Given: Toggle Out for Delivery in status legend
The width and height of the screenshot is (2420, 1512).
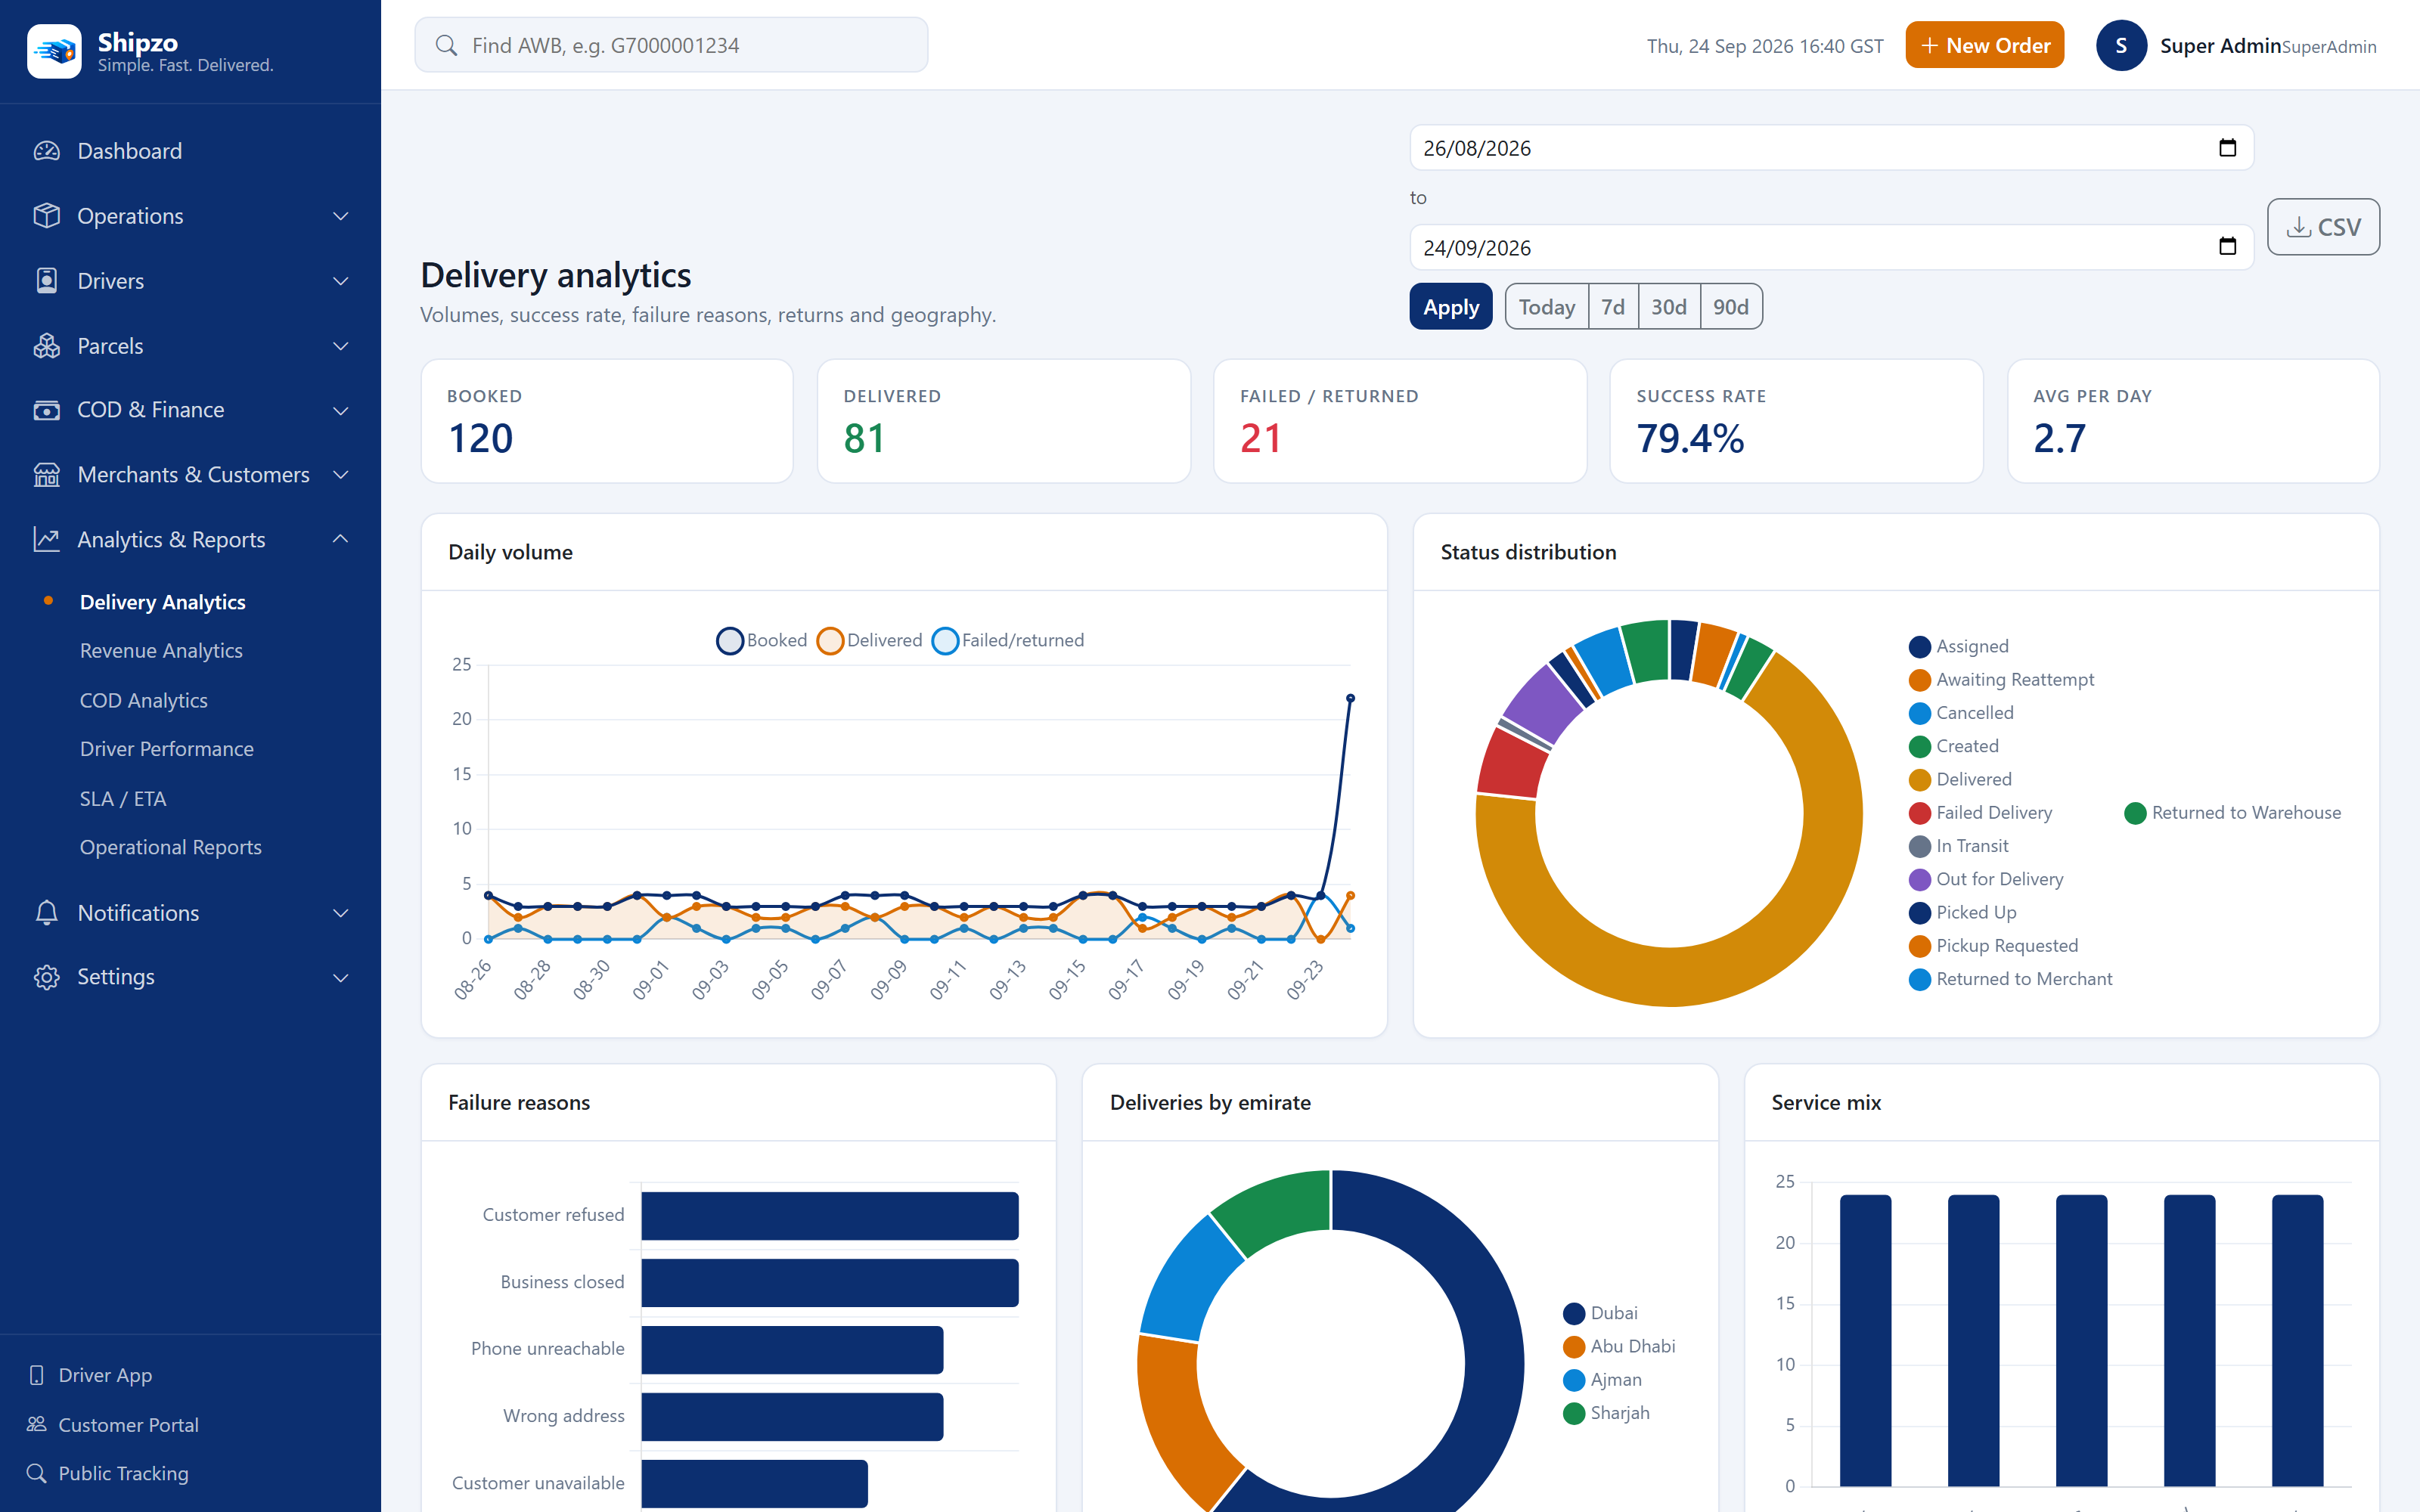Looking at the screenshot, I should pos(1986,879).
